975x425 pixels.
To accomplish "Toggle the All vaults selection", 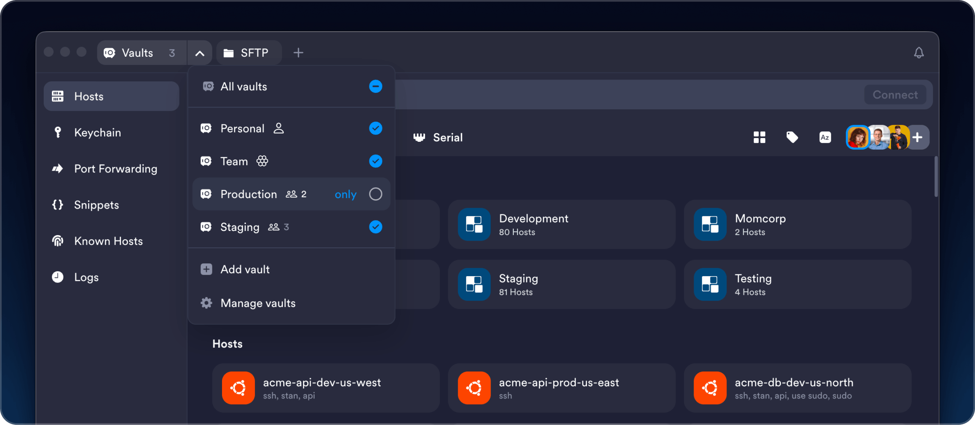I will tap(375, 86).
